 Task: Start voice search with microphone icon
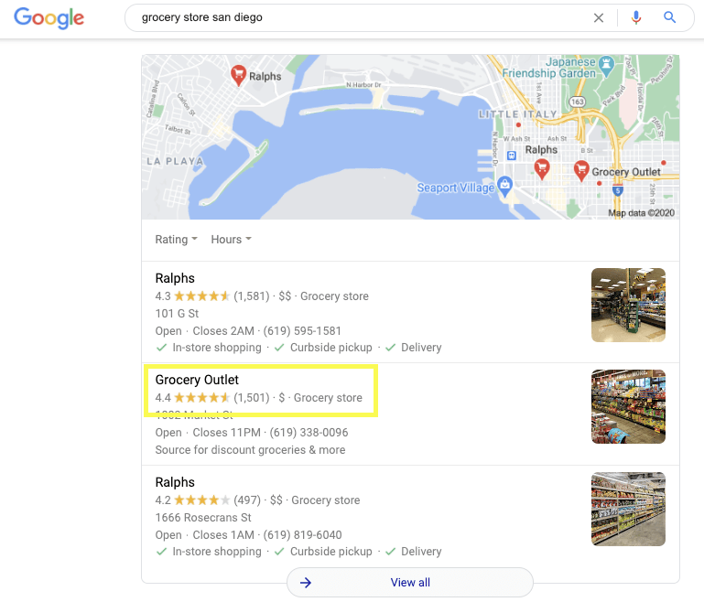pyautogui.click(x=635, y=17)
